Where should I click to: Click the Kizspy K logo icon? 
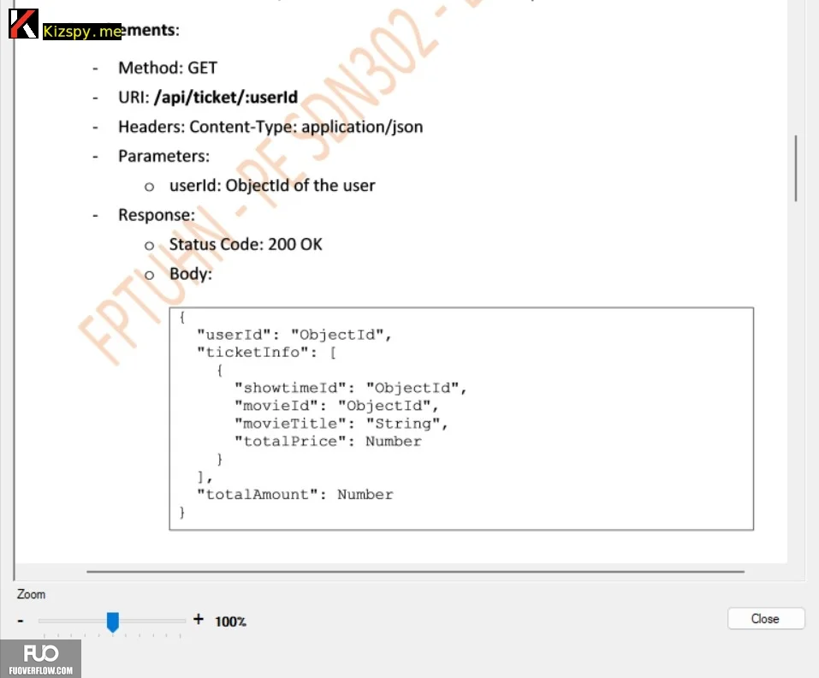point(23,23)
